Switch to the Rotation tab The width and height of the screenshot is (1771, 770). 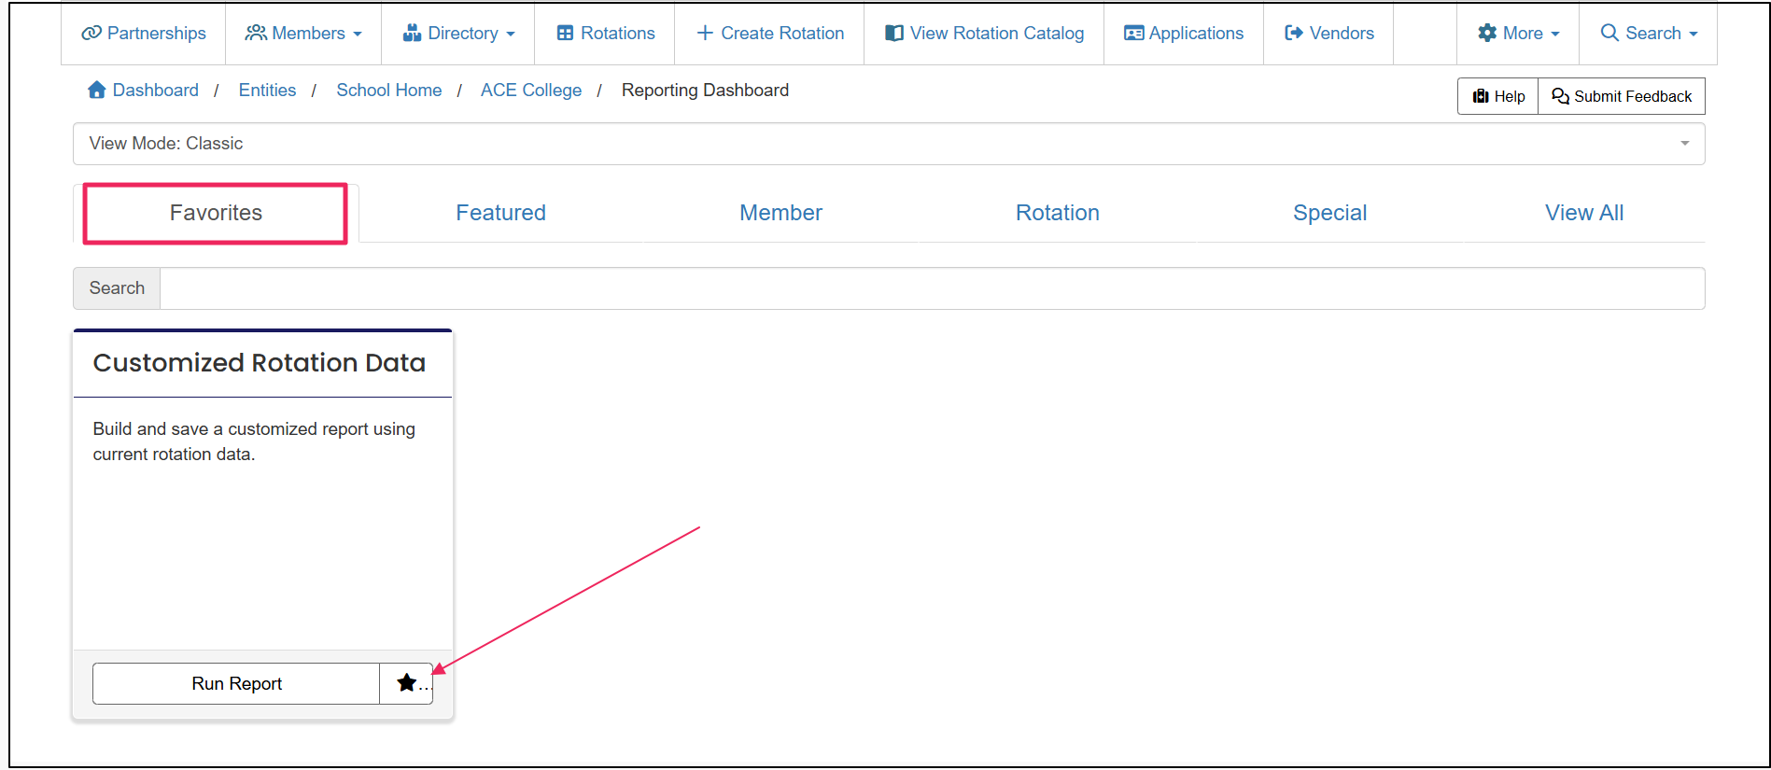click(x=1057, y=213)
